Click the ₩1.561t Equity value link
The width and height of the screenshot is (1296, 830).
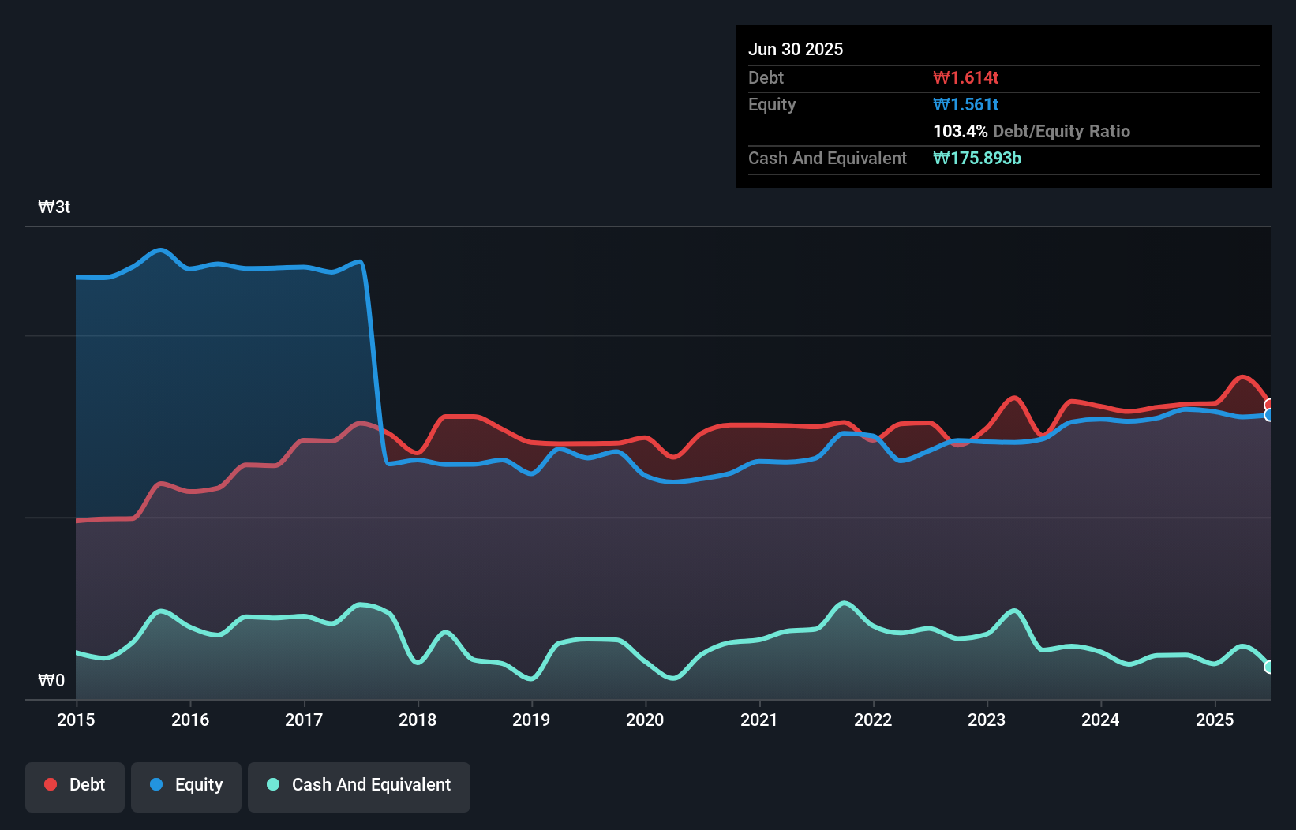967,104
